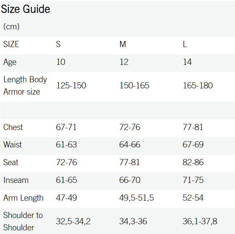Click the SIZE row header
Screen dimensions: 235x234
(x=11, y=44)
